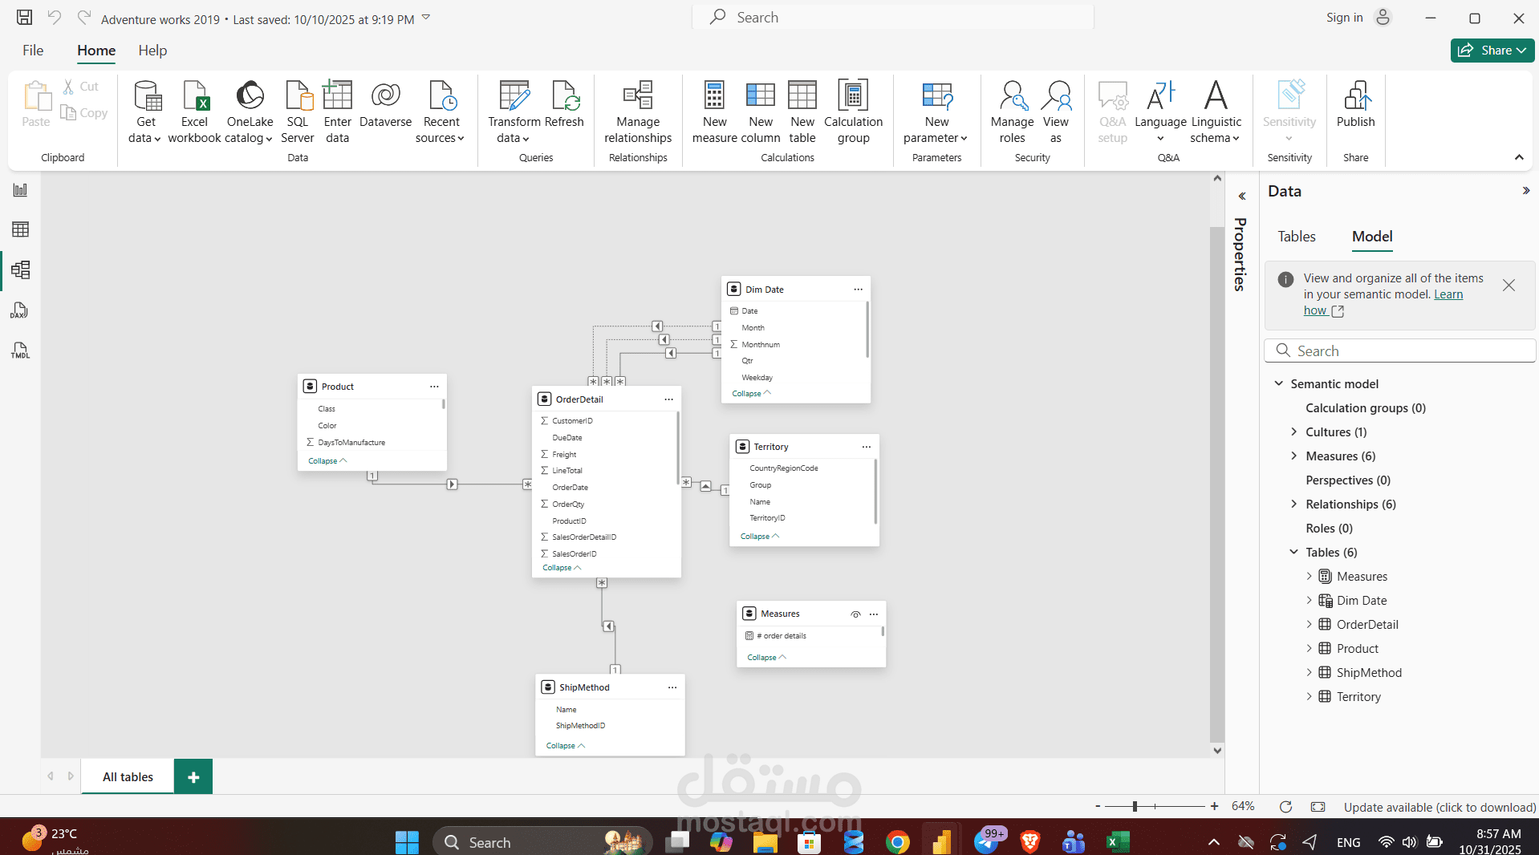Collapse the Tables (6) node
The image size is (1539, 855).
point(1293,552)
